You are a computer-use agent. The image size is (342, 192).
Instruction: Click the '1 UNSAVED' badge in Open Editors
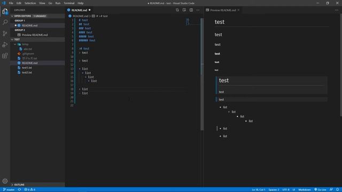click(x=40, y=16)
